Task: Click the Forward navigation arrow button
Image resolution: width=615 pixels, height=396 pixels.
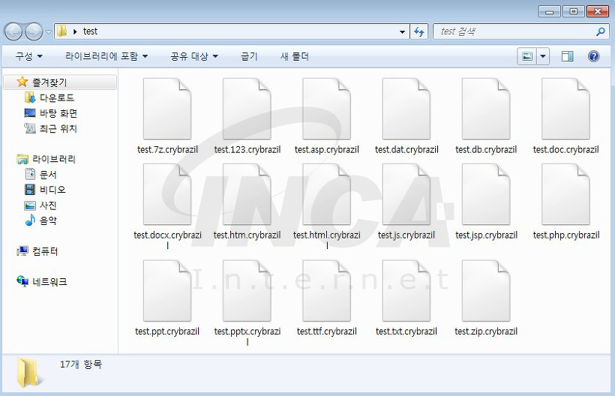Action: [34, 31]
